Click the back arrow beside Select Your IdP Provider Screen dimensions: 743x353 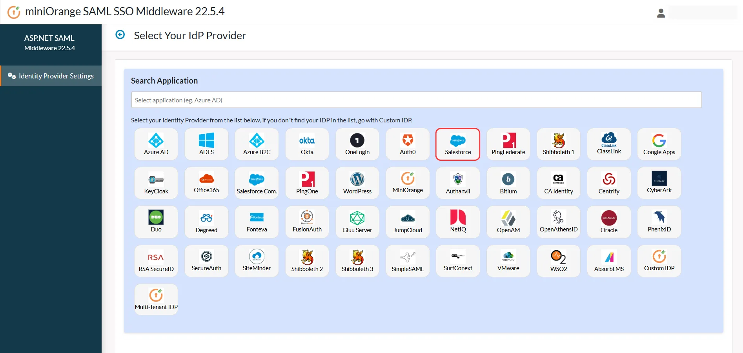(x=120, y=35)
